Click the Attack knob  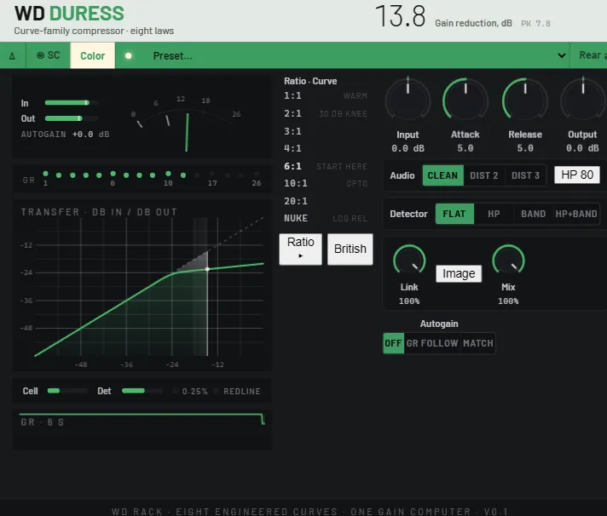(x=465, y=100)
